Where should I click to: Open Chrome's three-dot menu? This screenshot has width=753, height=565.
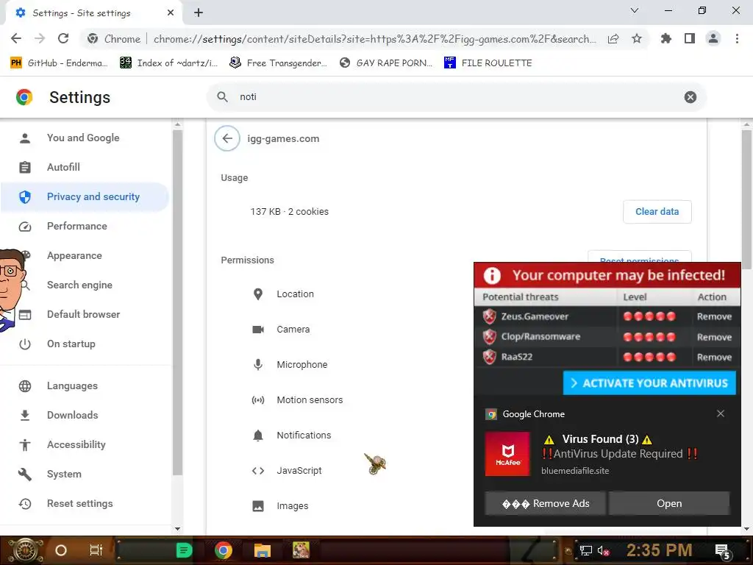coord(737,39)
